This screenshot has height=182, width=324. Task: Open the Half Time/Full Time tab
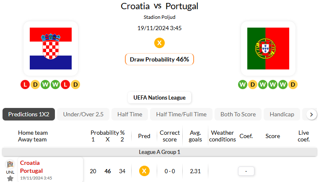181,114
